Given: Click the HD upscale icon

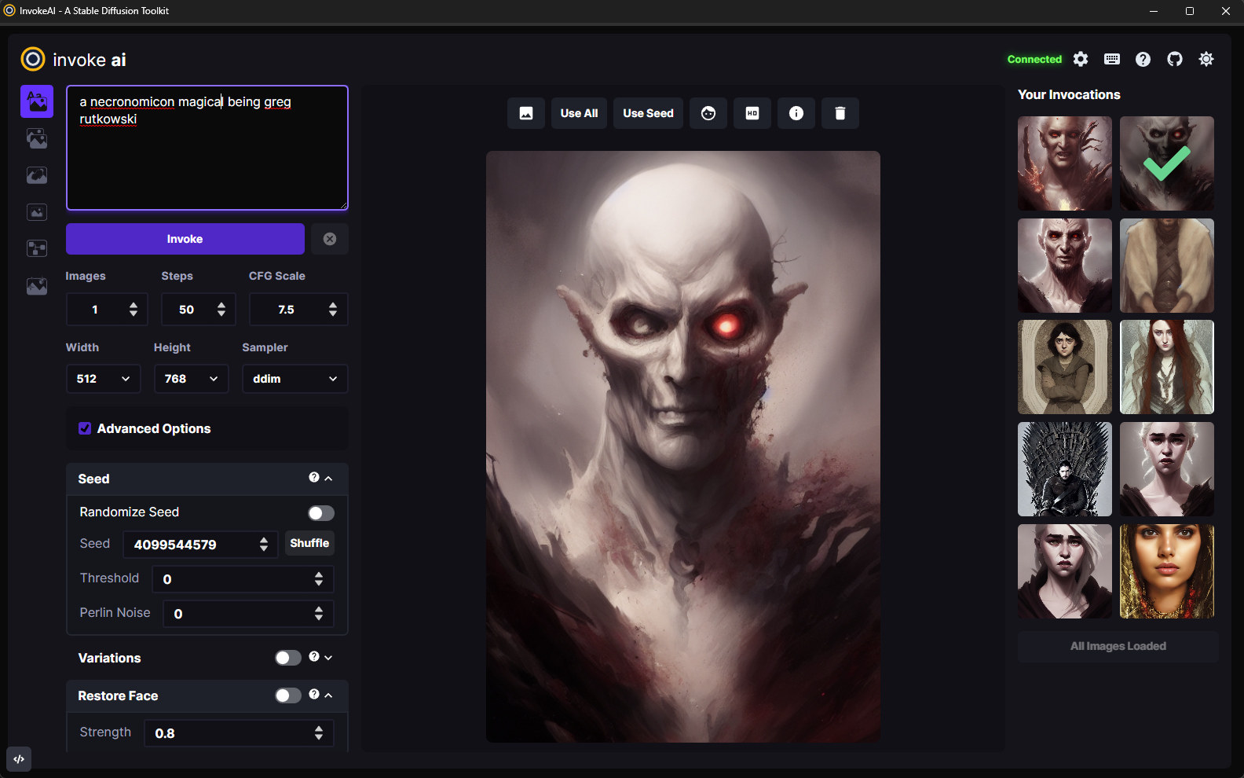Looking at the screenshot, I should click(x=752, y=113).
